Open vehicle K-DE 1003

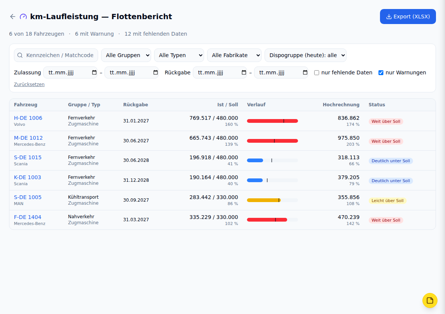pyautogui.click(x=27, y=177)
